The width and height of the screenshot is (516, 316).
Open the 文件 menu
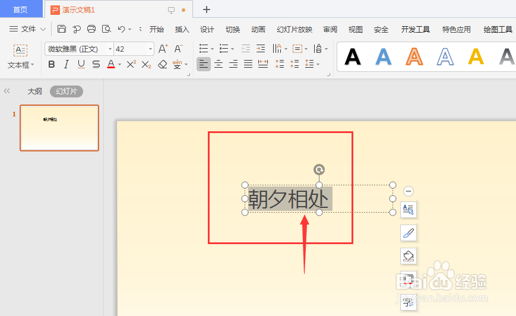click(x=27, y=29)
